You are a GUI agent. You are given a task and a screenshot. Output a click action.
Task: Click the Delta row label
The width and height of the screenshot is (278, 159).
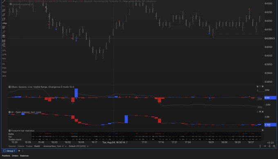[x=11, y=134]
